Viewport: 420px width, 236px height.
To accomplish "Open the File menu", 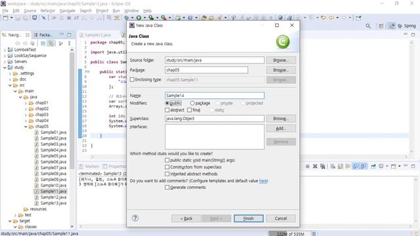I will tap(5, 10).
